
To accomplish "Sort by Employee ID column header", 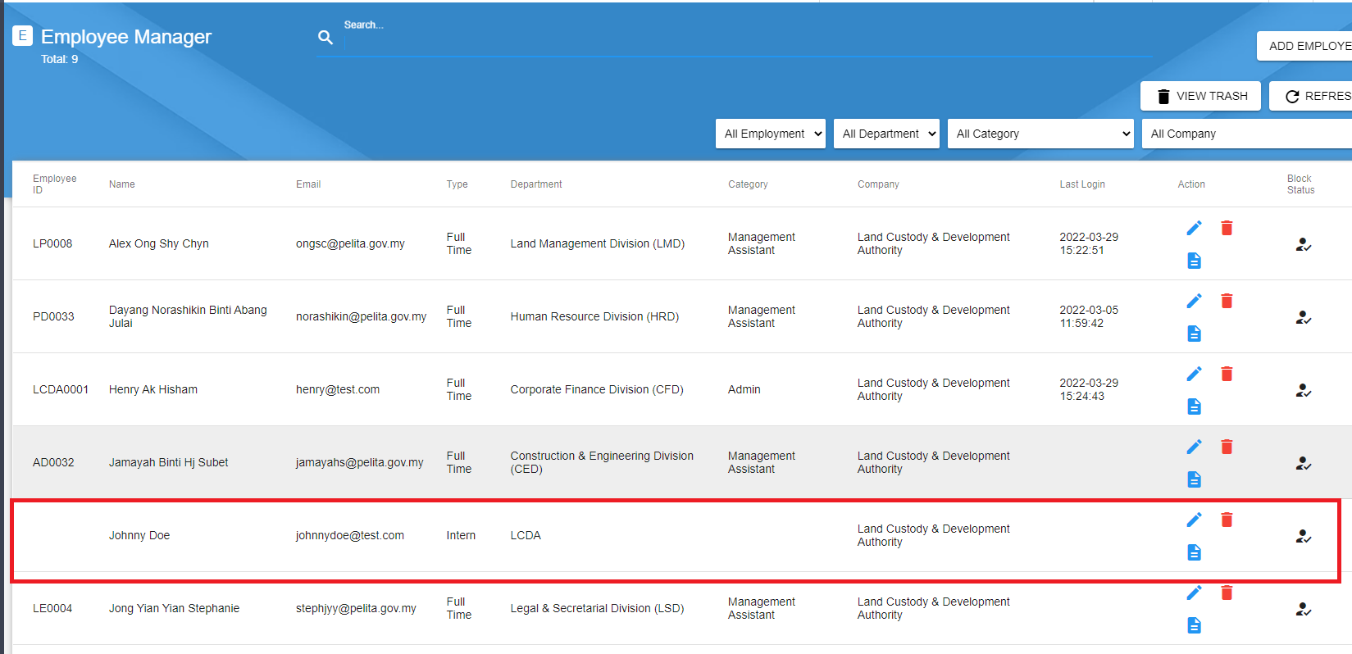I will (x=54, y=184).
